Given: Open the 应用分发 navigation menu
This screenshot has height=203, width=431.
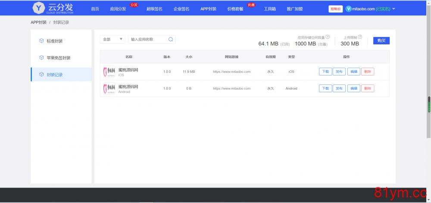Looking at the screenshot, I should pyautogui.click(x=118, y=9).
